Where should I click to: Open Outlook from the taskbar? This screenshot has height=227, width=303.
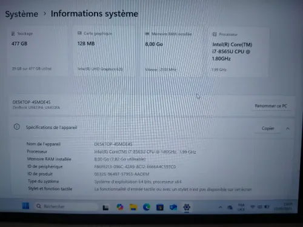coord(173,207)
